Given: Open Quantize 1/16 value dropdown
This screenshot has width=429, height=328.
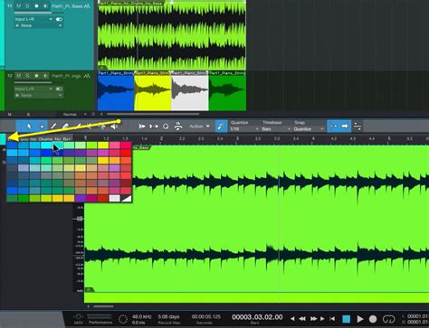Looking at the screenshot, I should coord(244,129).
